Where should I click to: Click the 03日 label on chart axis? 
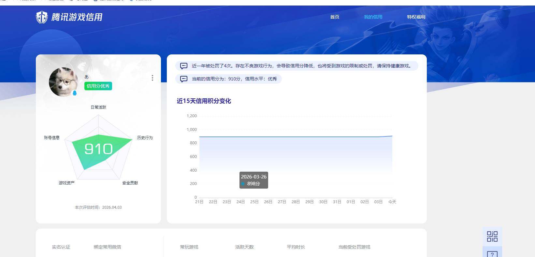pyautogui.click(x=378, y=202)
